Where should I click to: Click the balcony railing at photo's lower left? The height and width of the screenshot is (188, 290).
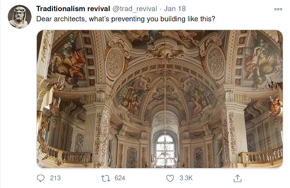(x=64, y=155)
